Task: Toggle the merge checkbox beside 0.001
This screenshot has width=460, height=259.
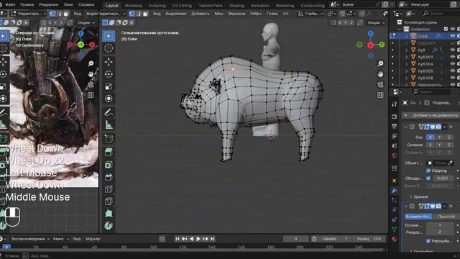Action: pos(428,178)
